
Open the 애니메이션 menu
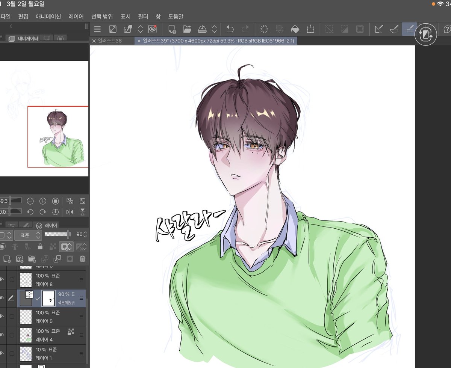pyautogui.click(x=48, y=17)
